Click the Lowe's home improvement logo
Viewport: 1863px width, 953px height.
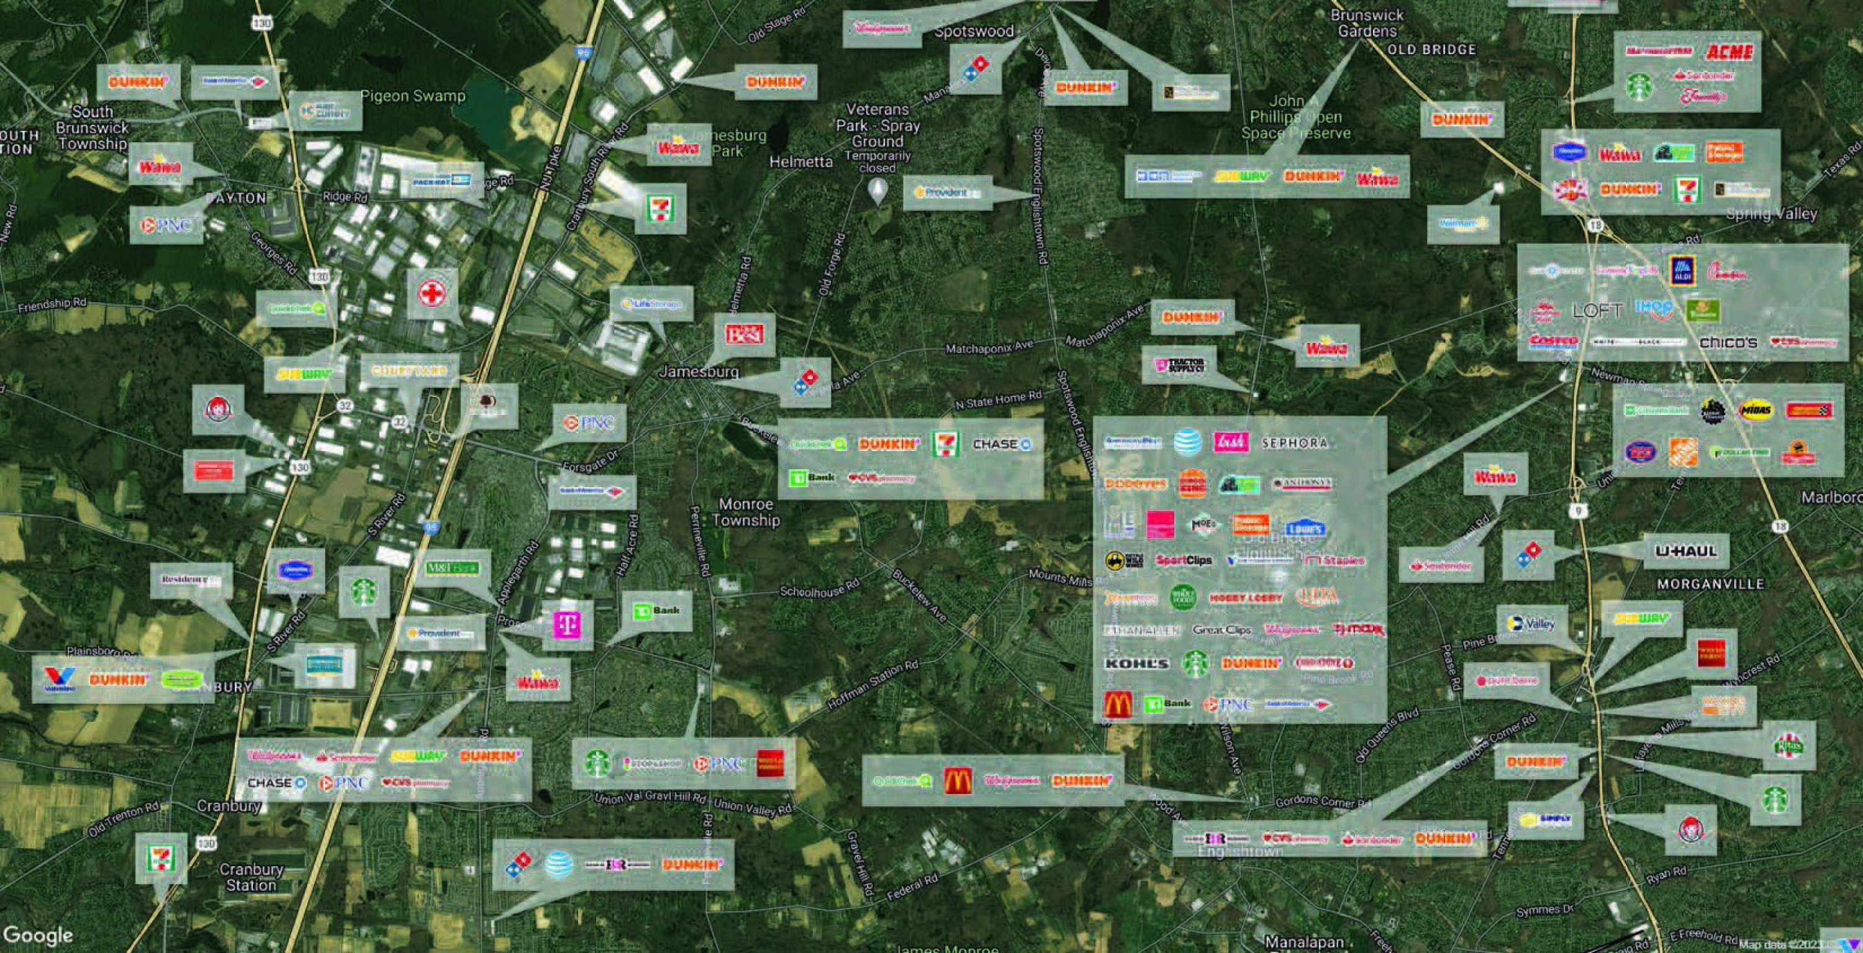(1304, 528)
